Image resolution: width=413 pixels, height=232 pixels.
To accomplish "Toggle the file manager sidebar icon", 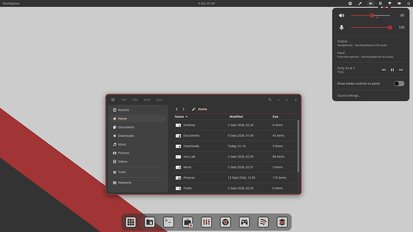I will pyautogui.click(x=113, y=100).
